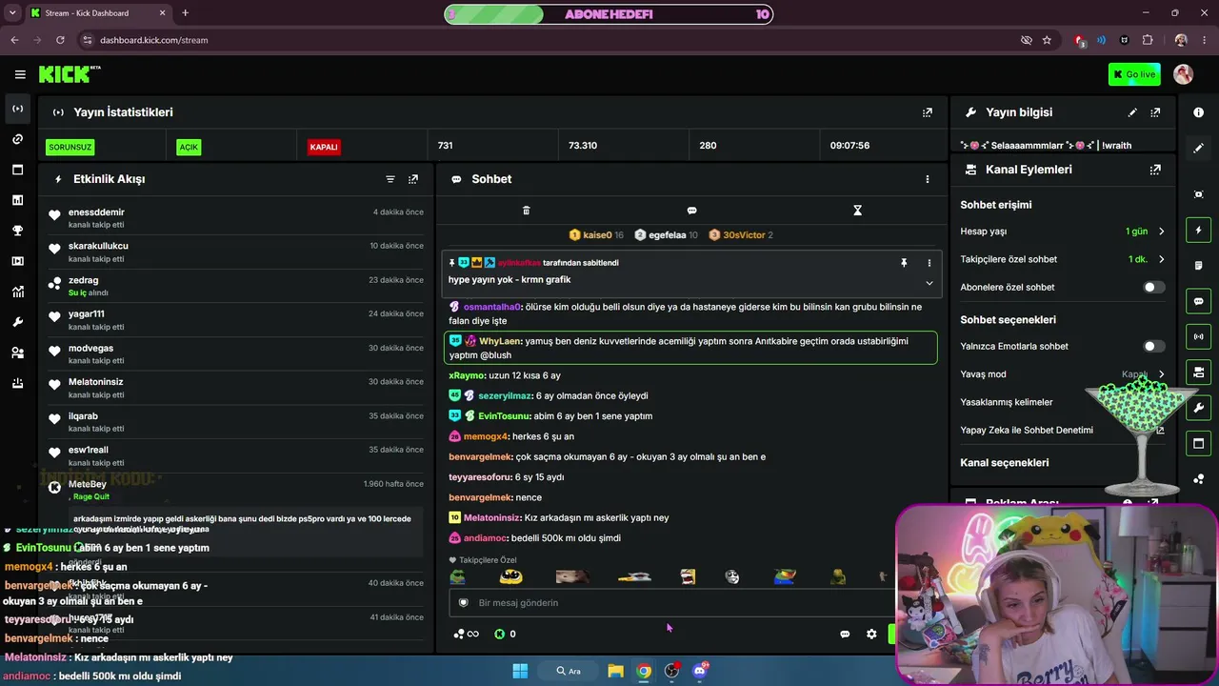Open chat settings gear icon

tap(870, 634)
